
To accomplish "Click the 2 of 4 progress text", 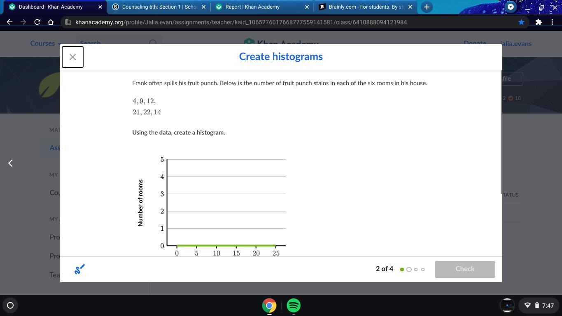I will [385, 269].
